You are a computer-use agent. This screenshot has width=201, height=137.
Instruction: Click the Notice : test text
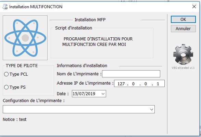pyautogui.click(x=15, y=120)
